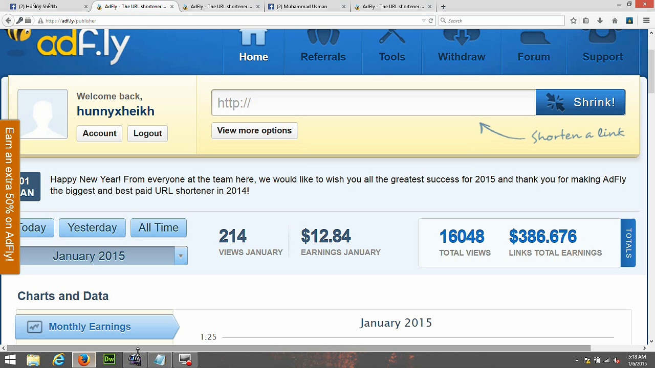Show Today's statistics
The image size is (655, 368).
pyautogui.click(x=36, y=227)
